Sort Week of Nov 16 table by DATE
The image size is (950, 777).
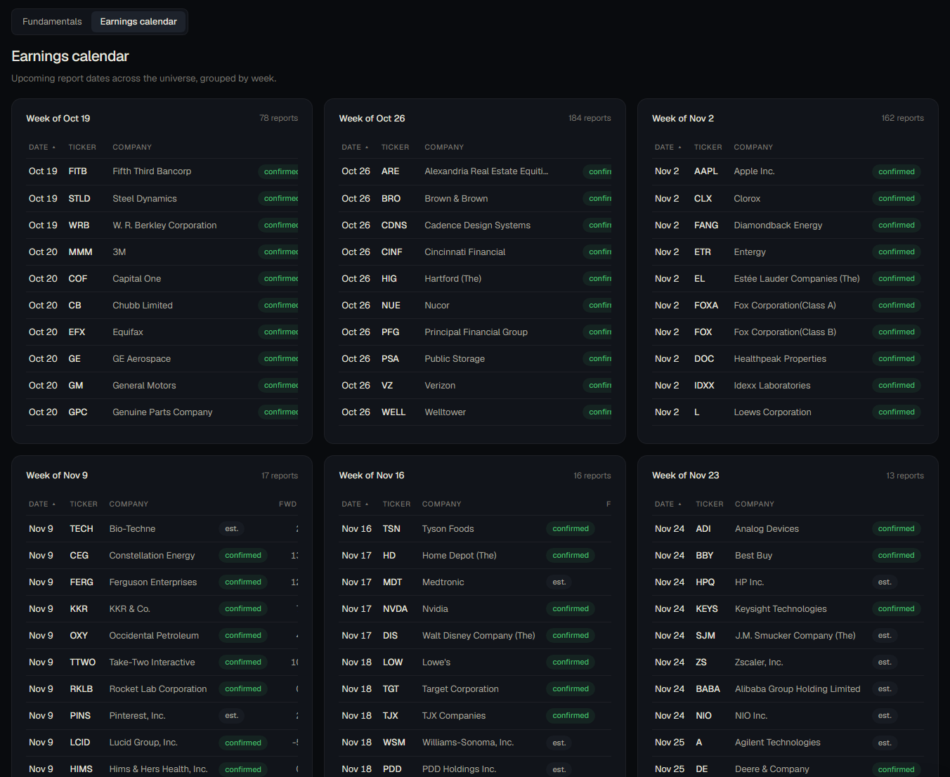click(x=355, y=504)
